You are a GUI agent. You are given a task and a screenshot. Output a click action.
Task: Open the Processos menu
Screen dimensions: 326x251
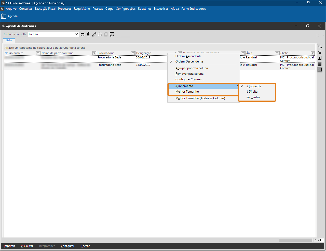(65, 9)
